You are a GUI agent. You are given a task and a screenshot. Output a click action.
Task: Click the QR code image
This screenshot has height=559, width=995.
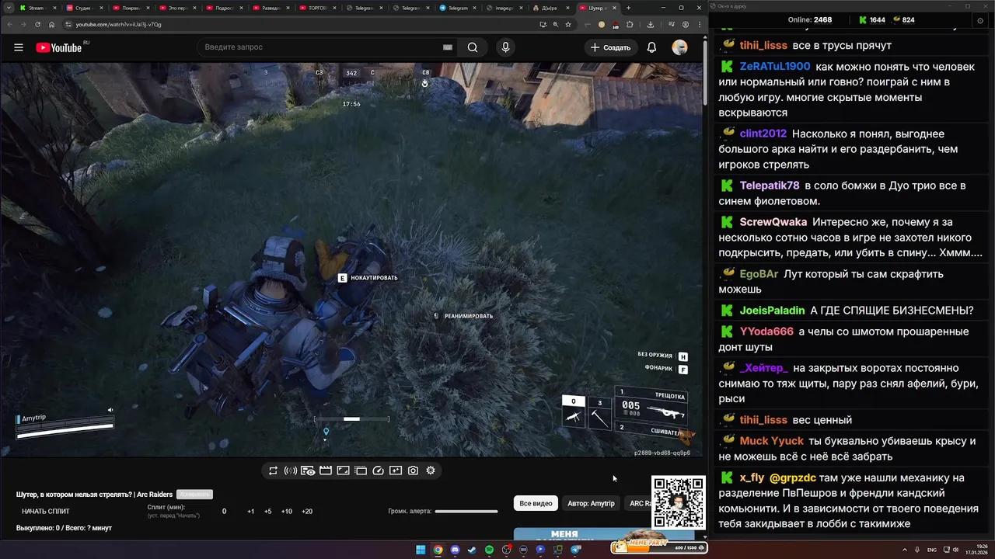679,502
